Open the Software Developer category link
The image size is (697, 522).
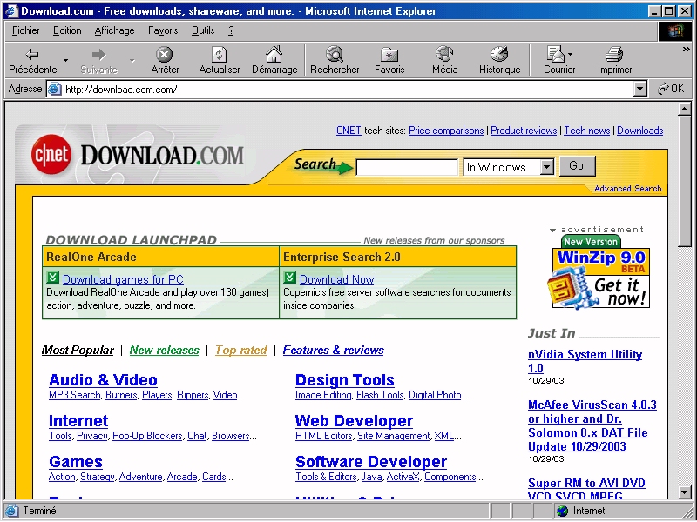[x=371, y=462]
